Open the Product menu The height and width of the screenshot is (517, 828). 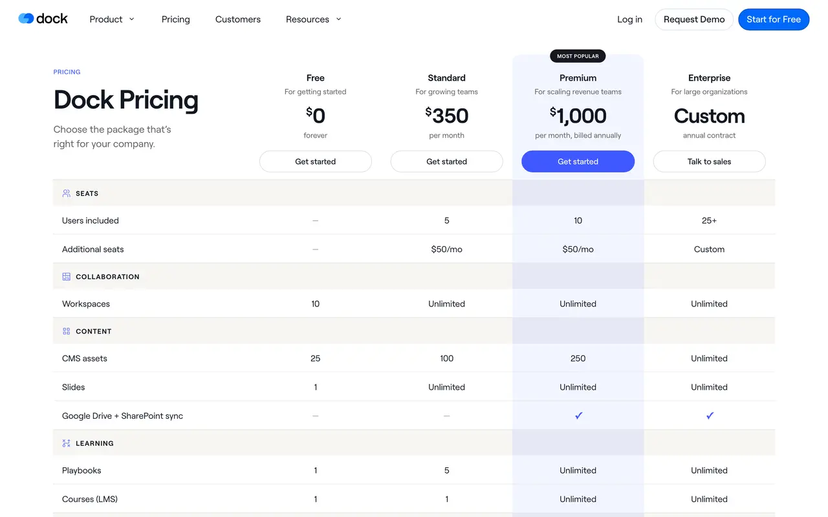coord(106,19)
